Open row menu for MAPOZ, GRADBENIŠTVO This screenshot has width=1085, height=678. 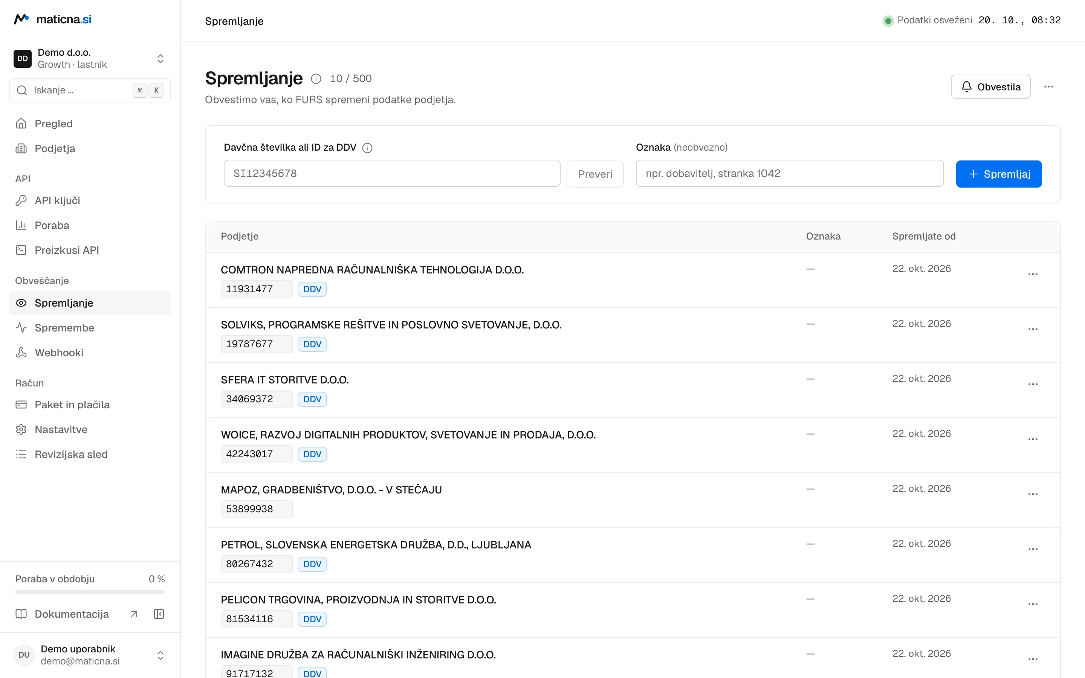coord(1033,494)
